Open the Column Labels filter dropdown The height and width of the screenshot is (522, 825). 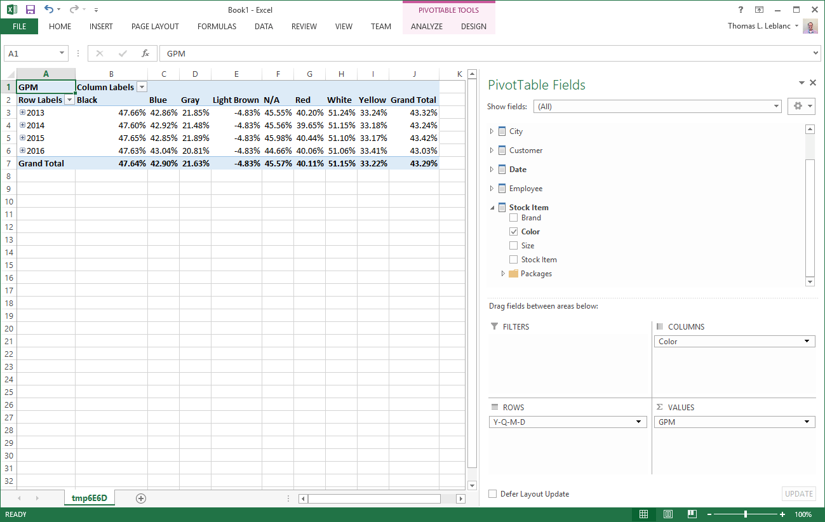(x=142, y=86)
